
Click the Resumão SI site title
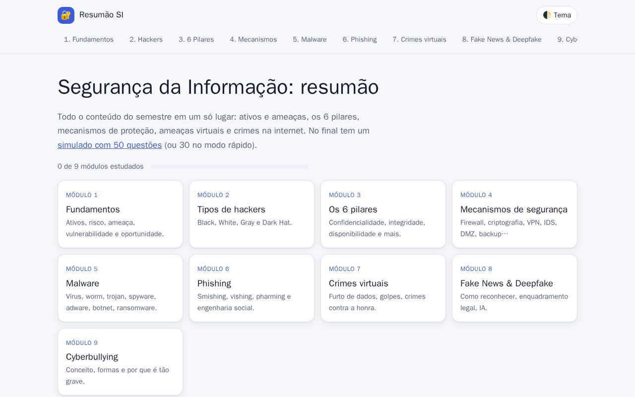(x=101, y=15)
